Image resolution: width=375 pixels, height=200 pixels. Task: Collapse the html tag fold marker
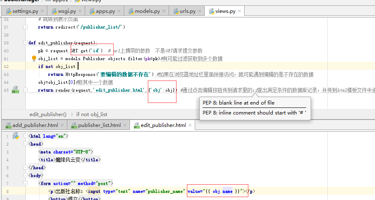pyautogui.click(x=25, y=136)
